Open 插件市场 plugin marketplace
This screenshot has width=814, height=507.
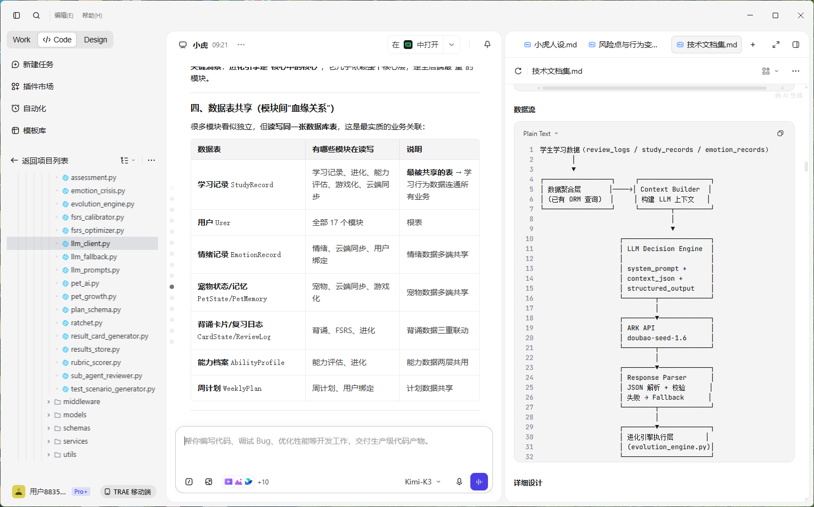click(x=32, y=86)
